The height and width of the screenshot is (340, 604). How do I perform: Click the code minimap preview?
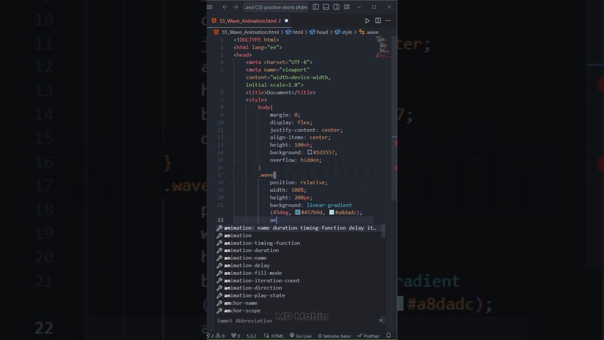pos(383,46)
